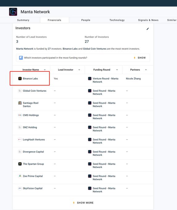Screen dimensions: 177x210
Task: Click the Global Coin Ventures placeholder icon
Action: tap(20, 91)
